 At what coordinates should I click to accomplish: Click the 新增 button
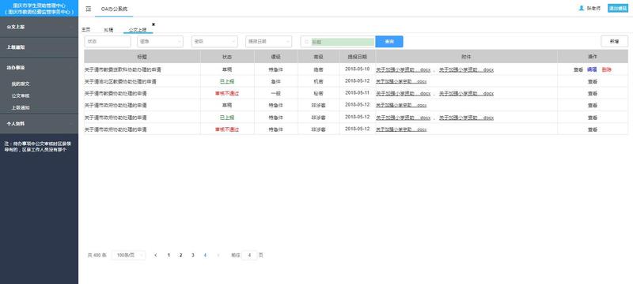614,42
